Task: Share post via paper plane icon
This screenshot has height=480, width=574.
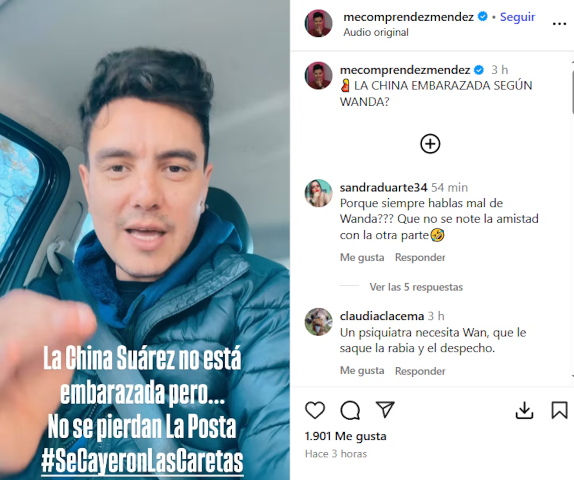Action: pos(385,409)
